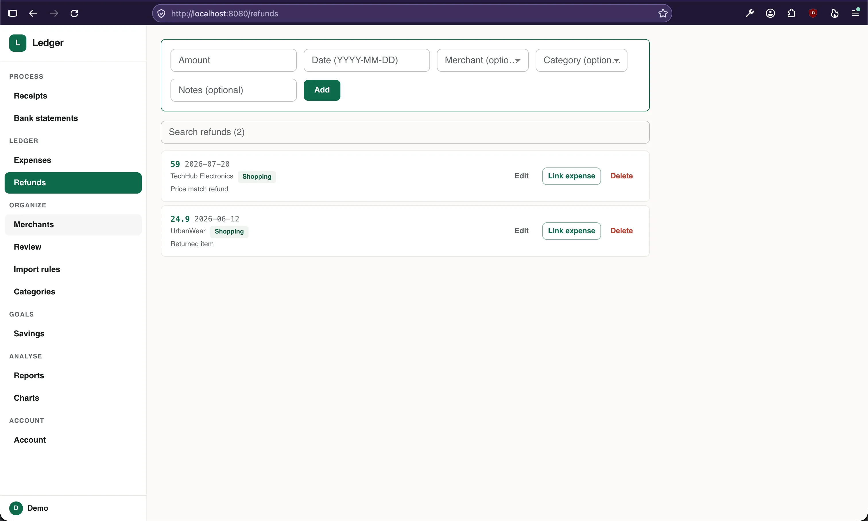The height and width of the screenshot is (521, 868).
Task: Expand the Merchant (optional) dropdown
Action: (483, 60)
